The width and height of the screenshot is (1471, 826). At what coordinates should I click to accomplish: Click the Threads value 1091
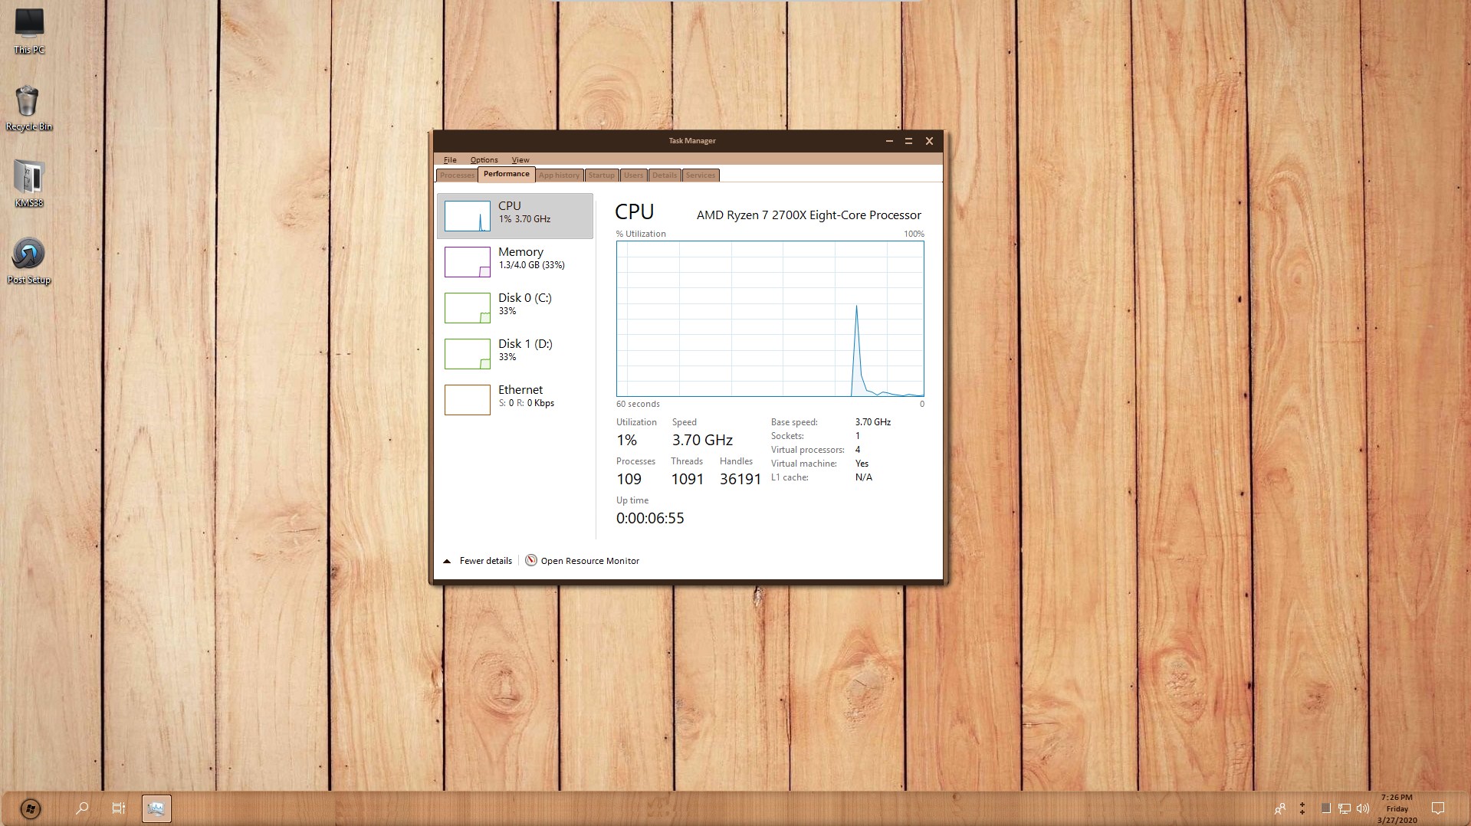pyautogui.click(x=687, y=479)
